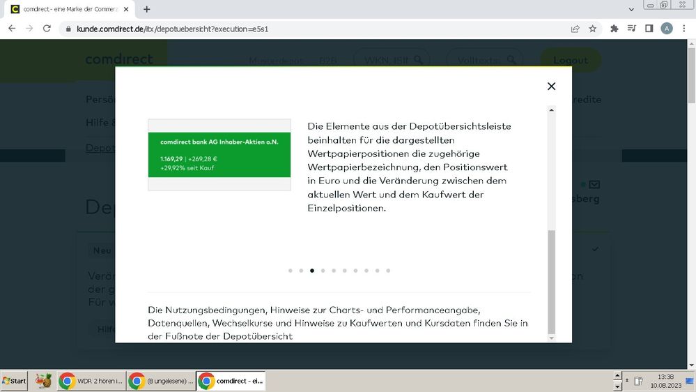Click the address bar URL
The width and height of the screenshot is (696, 392).
pyautogui.click(x=172, y=29)
